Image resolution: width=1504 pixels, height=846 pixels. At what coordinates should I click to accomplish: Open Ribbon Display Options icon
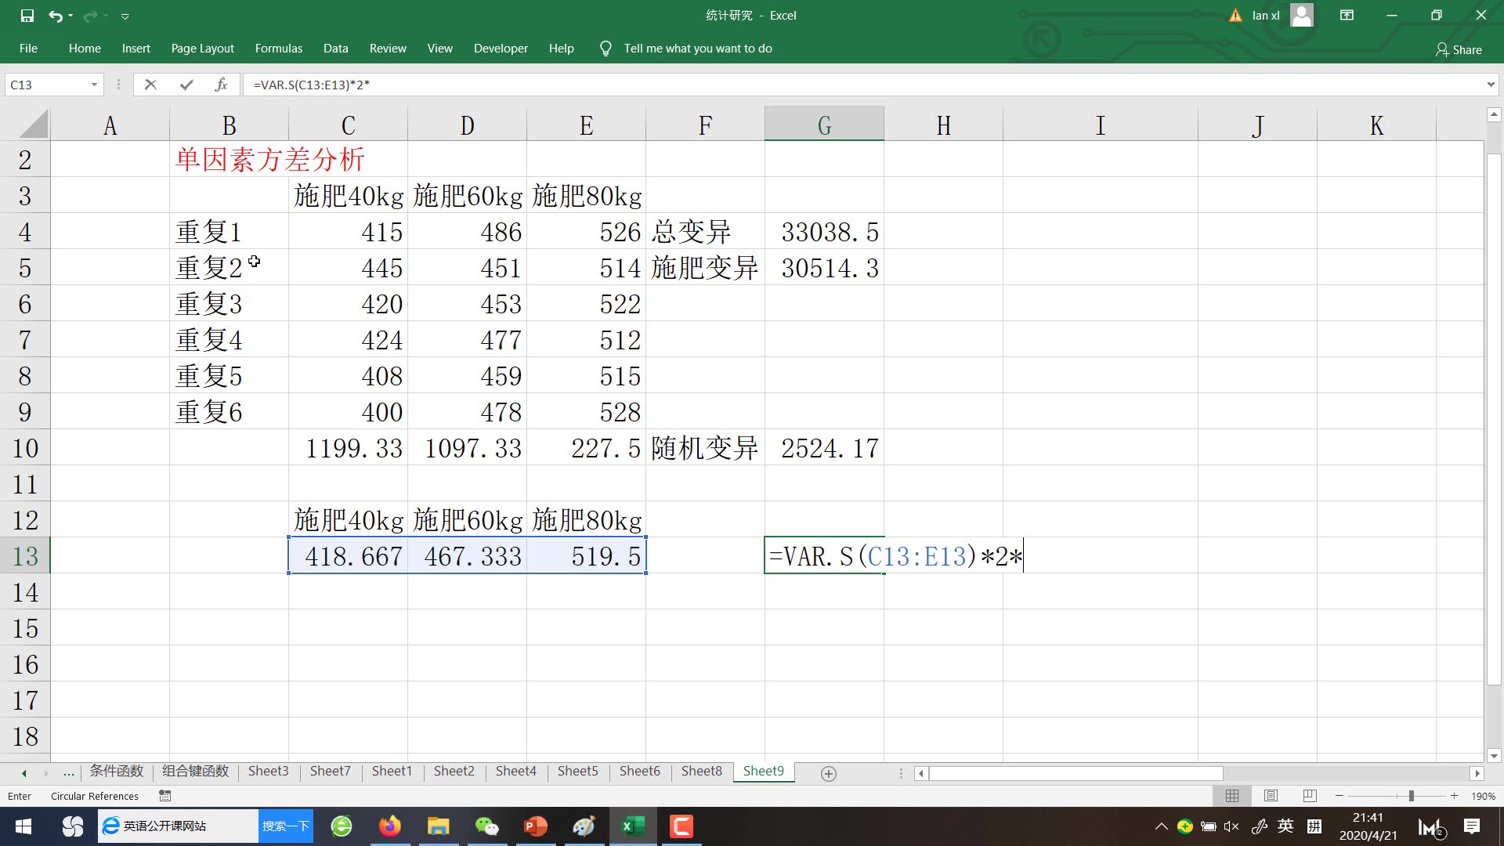1347,15
